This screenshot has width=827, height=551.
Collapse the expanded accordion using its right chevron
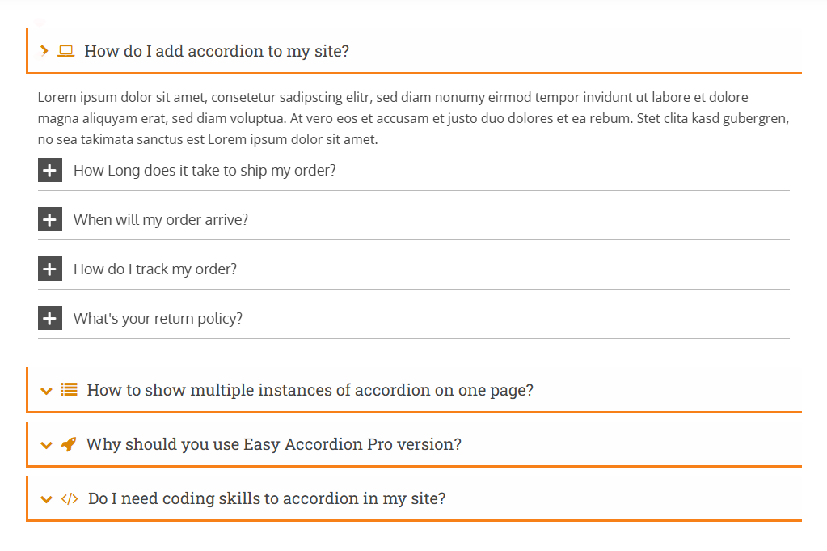(x=44, y=51)
